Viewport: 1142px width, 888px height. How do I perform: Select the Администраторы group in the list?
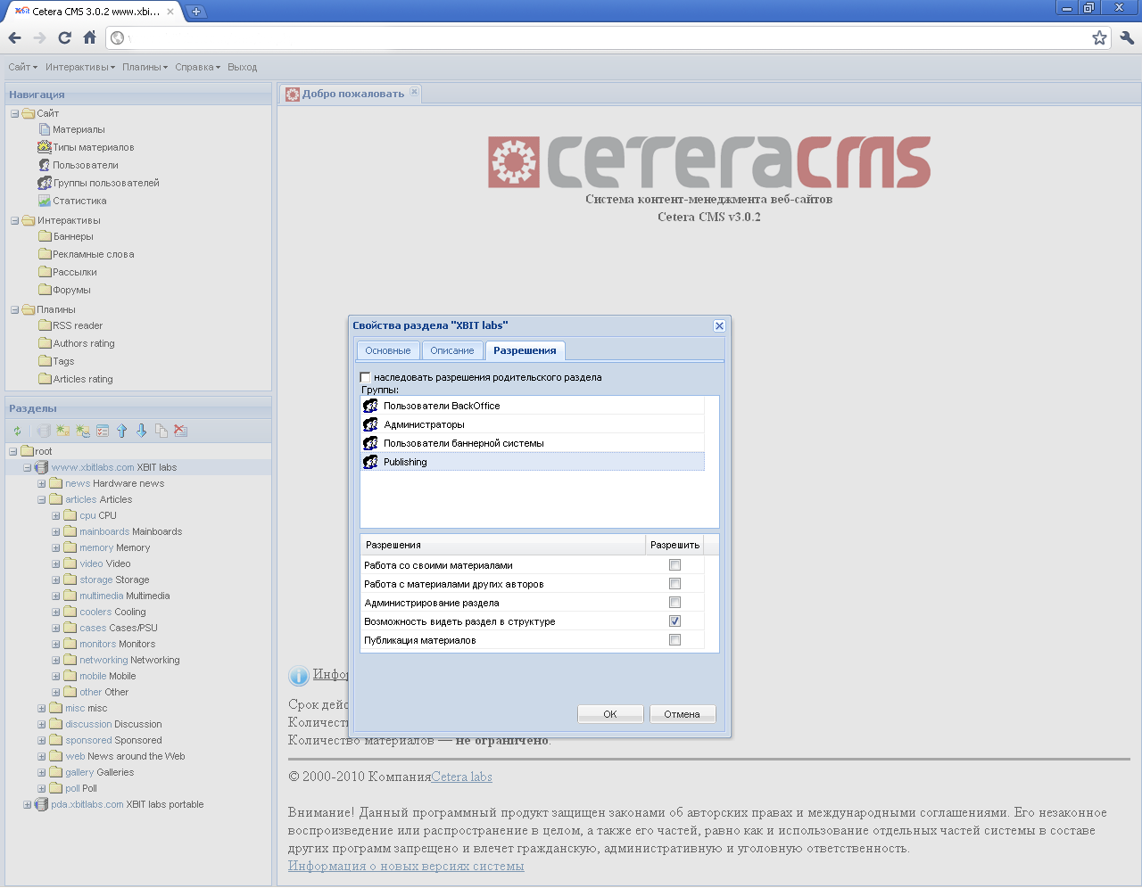click(424, 424)
